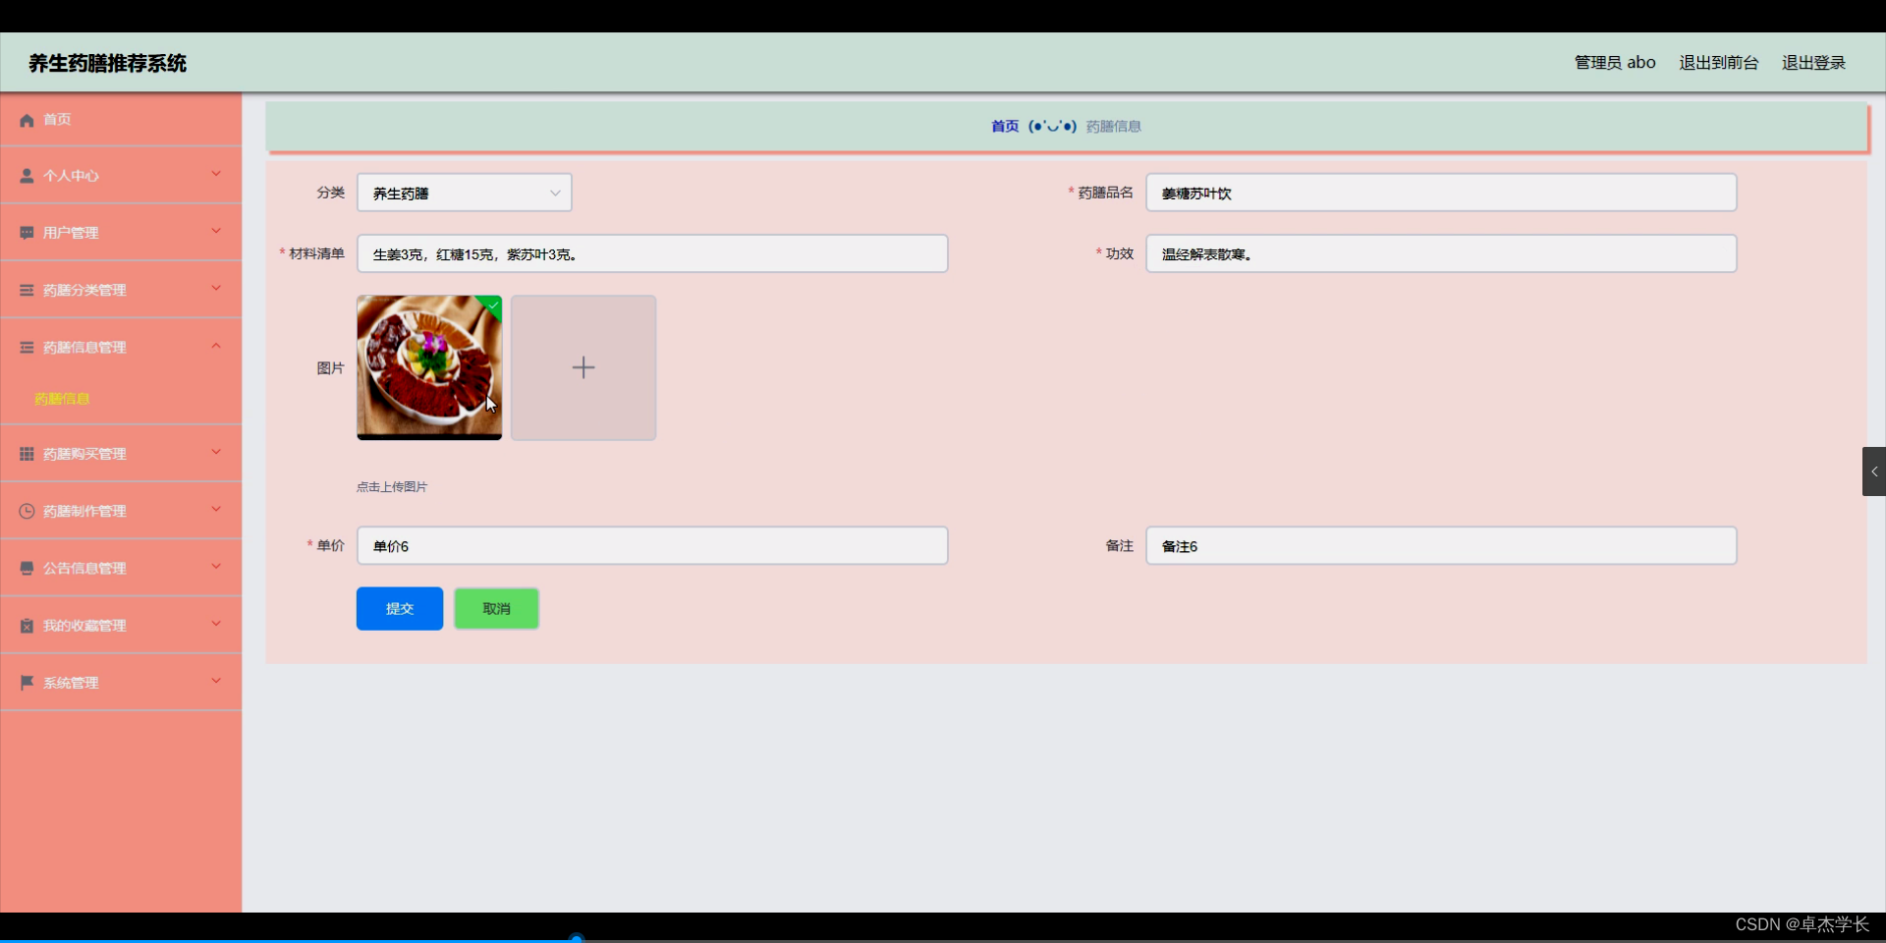Click the icon next to 公告信息管理
Viewport: 1886px width, 943px height.
pos(27,568)
